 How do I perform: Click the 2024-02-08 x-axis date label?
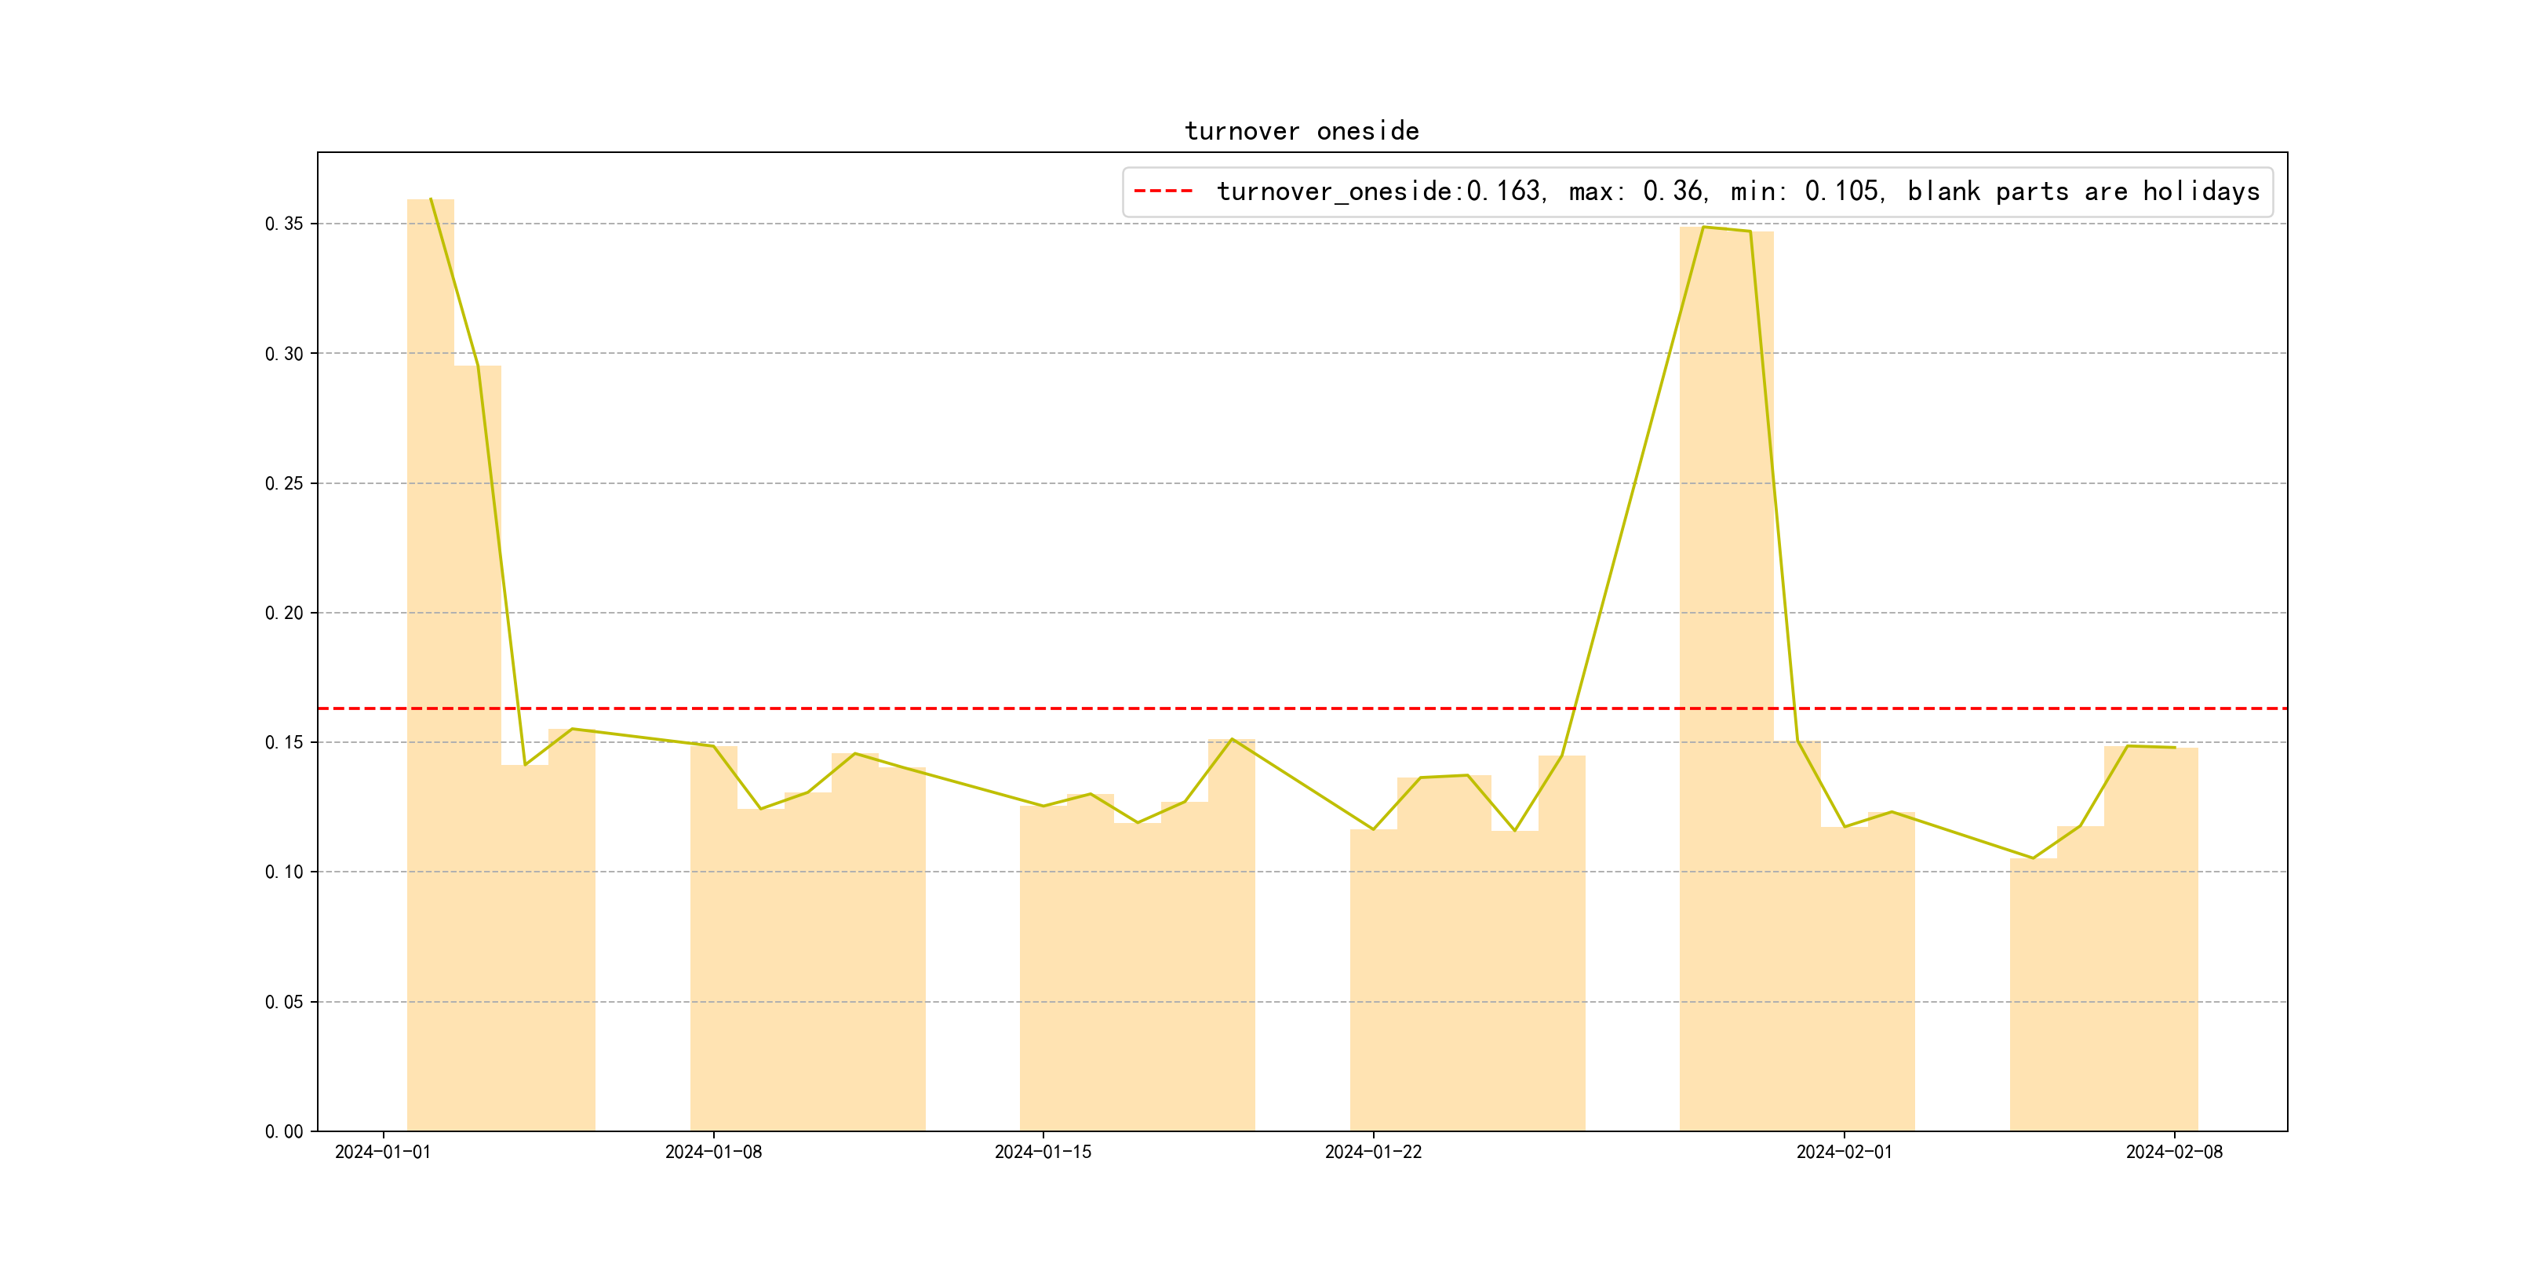pyautogui.click(x=2174, y=1153)
